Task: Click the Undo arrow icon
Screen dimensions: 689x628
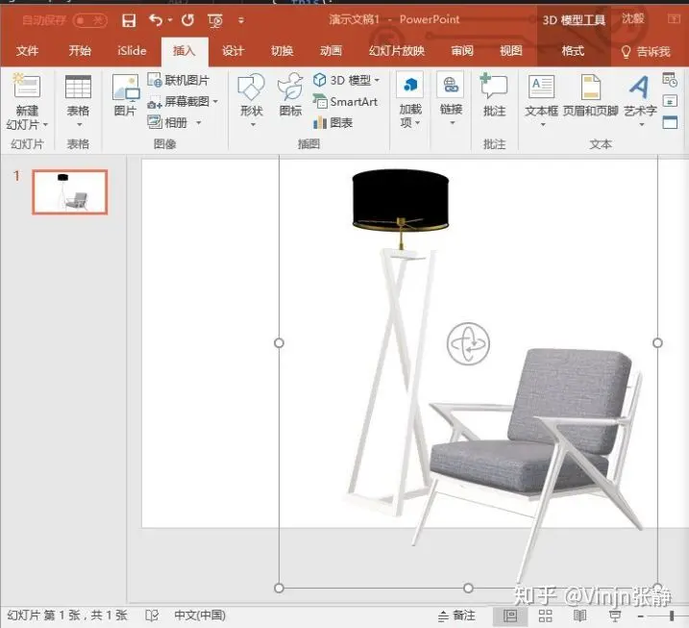Action: (x=156, y=20)
